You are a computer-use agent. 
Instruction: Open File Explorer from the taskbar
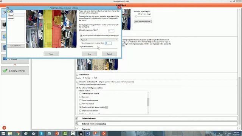point(10,133)
